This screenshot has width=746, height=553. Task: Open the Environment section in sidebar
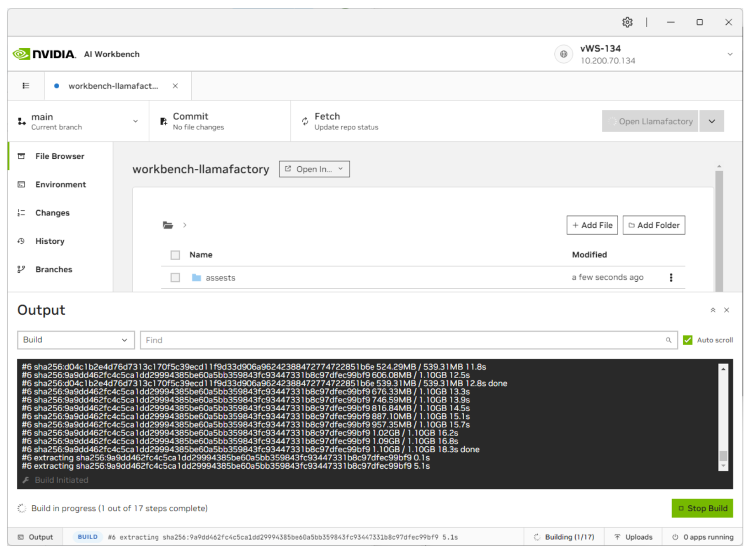pos(60,184)
